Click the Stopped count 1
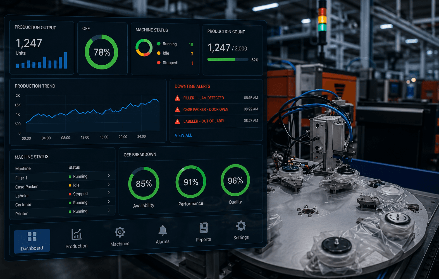Screen dimensions: 439x279 click(192, 63)
